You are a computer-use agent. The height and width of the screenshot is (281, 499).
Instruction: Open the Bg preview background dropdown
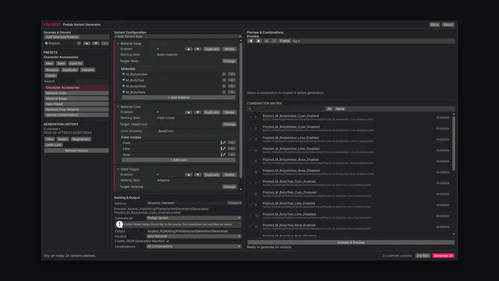click(x=296, y=41)
